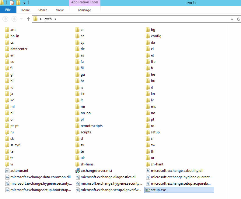Select the datacenter folder icon

[7, 49]
